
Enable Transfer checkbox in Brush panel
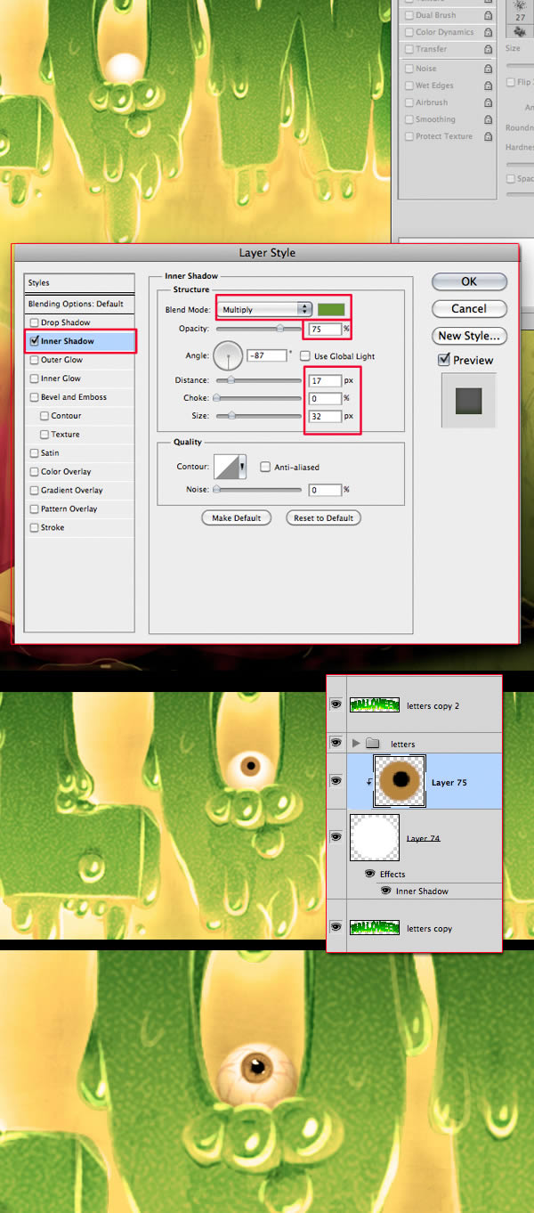pyautogui.click(x=409, y=49)
